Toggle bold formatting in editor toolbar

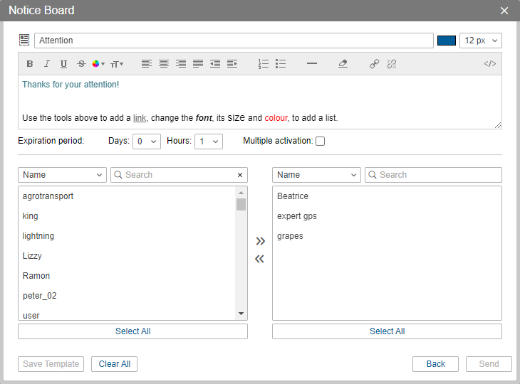pyautogui.click(x=30, y=64)
